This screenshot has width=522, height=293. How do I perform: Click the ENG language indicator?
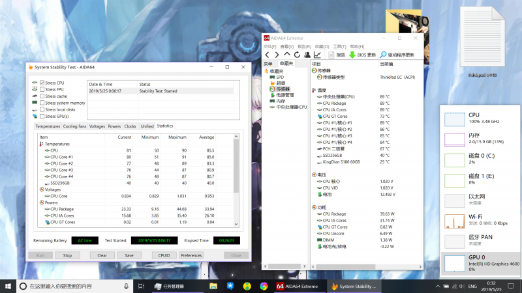click(472, 286)
